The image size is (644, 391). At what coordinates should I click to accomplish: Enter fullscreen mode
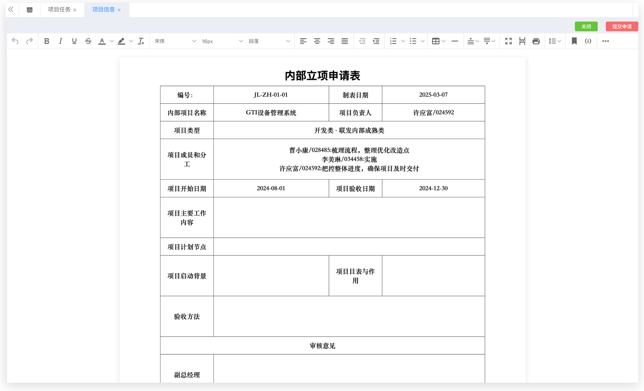tap(509, 41)
